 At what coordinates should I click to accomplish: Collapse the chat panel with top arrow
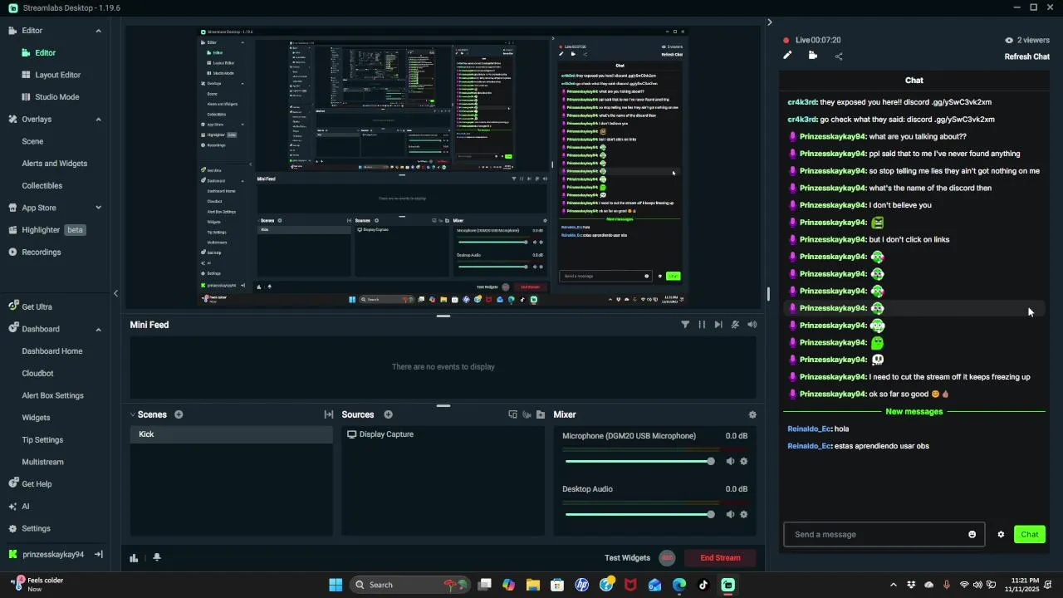[769, 22]
